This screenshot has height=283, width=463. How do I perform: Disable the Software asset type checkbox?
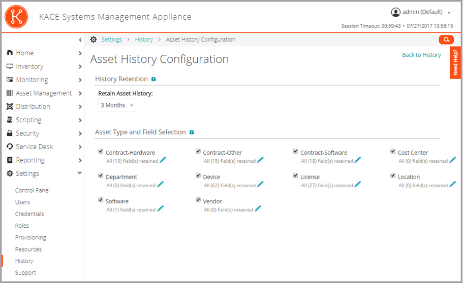101,200
